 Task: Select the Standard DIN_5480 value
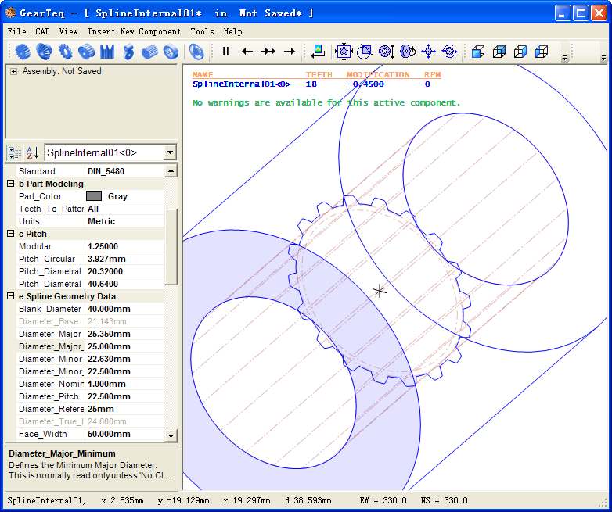pyautogui.click(x=124, y=171)
